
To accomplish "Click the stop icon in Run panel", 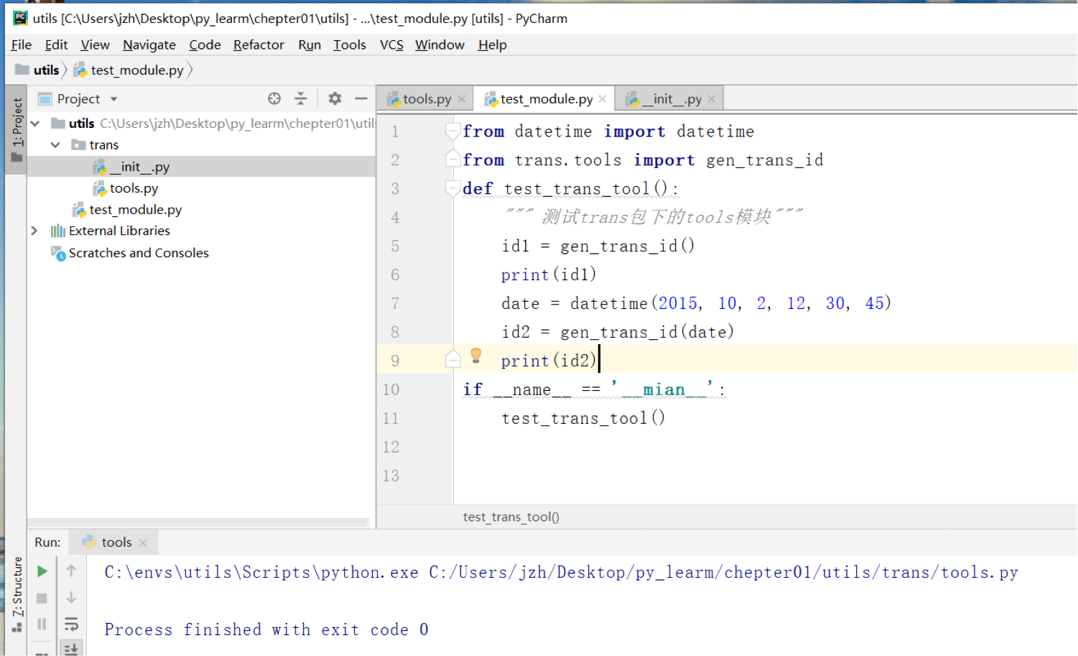I will click(x=42, y=598).
